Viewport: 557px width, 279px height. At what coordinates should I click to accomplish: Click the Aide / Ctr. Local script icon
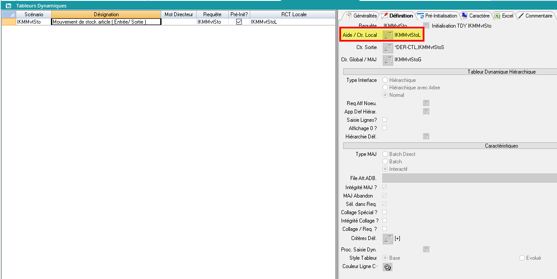point(388,35)
